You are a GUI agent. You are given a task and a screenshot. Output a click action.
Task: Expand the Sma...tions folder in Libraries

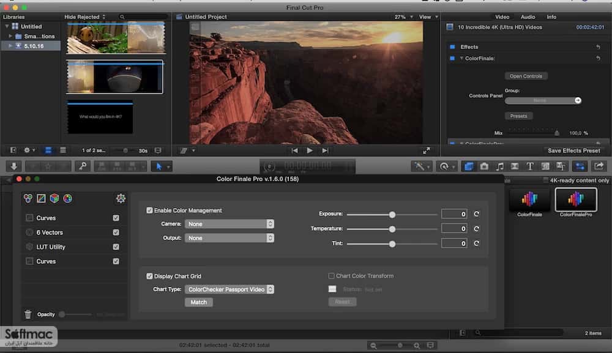[x=10, y=36]
